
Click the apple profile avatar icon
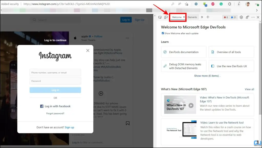(75, 38)
